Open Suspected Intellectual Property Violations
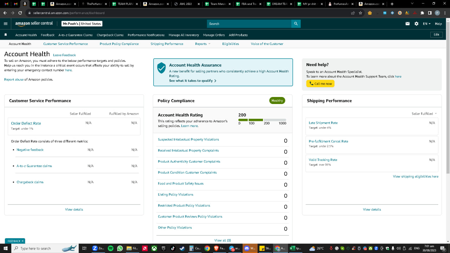450x253 pixels. tap(188, 140)
